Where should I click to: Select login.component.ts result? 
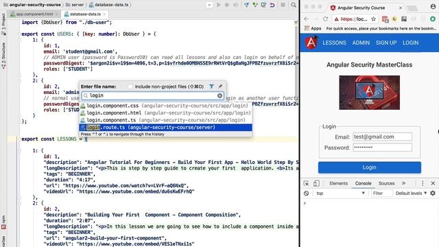[x=165, y=120]
